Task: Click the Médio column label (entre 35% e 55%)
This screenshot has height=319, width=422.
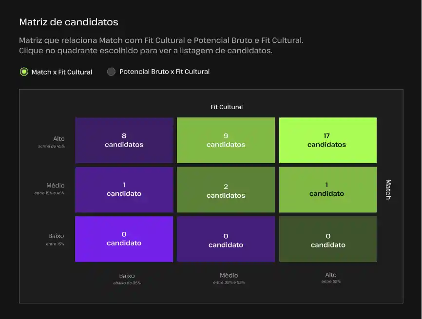Action: (229, 276)
